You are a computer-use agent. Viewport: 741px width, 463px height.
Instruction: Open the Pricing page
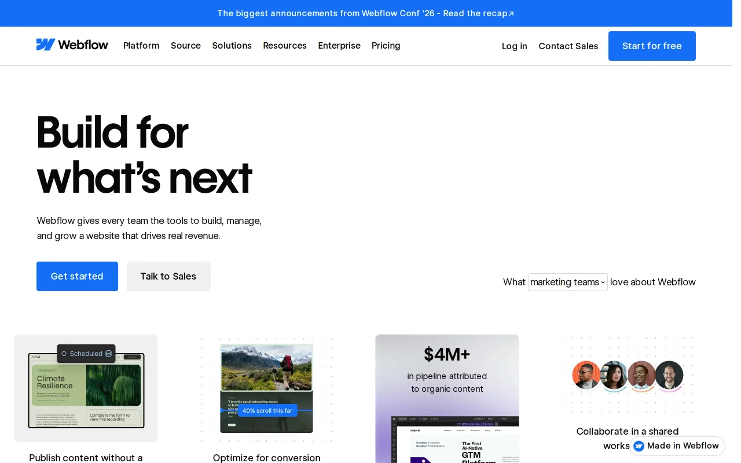[x=386, y=46]
